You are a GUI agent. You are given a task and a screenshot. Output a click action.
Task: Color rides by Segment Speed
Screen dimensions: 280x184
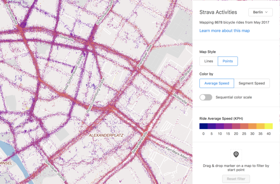[x=252, y=83]
